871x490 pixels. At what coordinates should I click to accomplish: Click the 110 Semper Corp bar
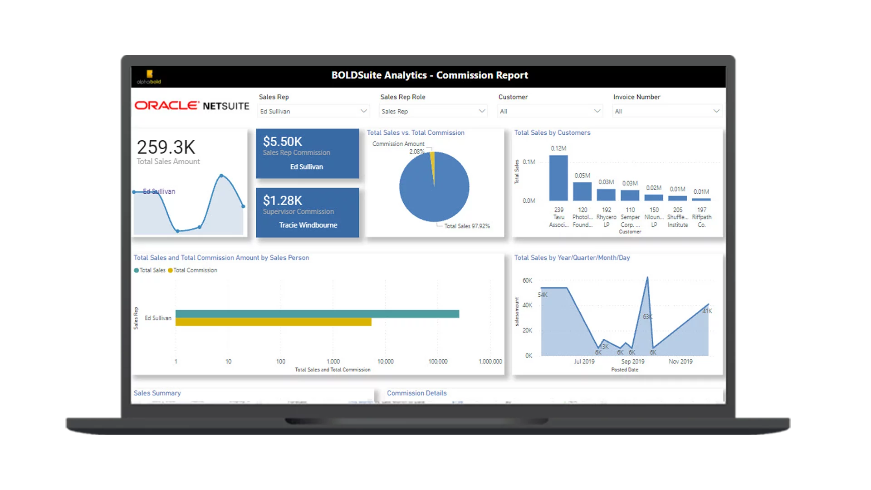coord(630,196)
